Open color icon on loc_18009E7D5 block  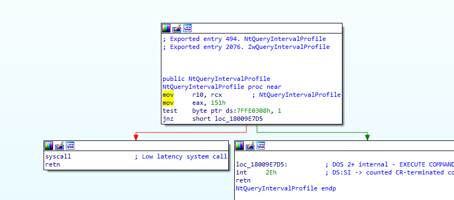(239, 146)
